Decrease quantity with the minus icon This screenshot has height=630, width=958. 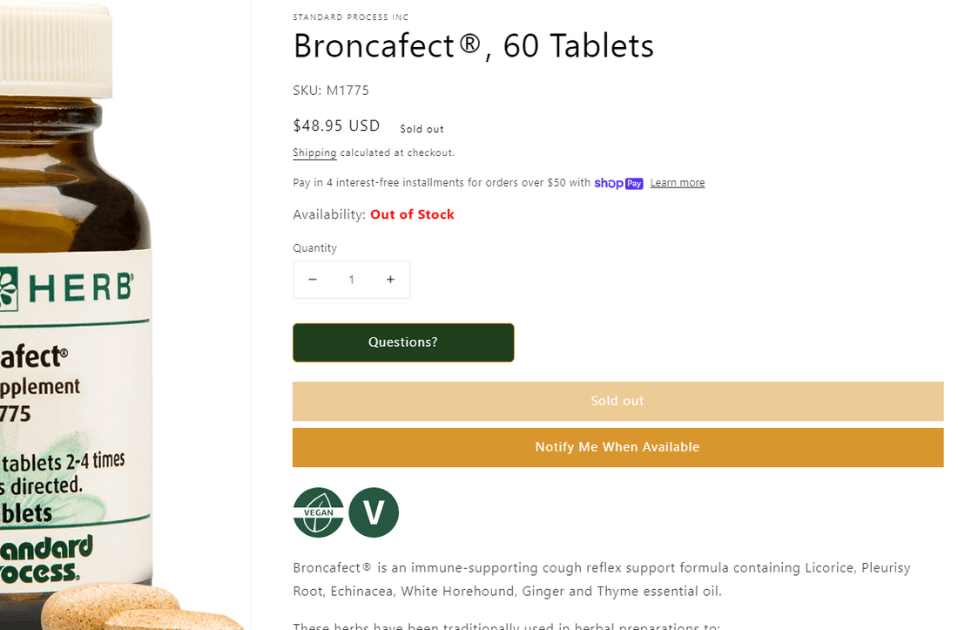[x=313, y=280]
